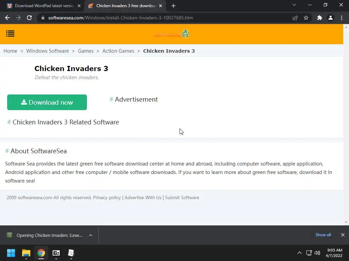The width and height of the screenshot is (349, 261).
Task: Open the Chrome profile menu
Action: (331, 18)
